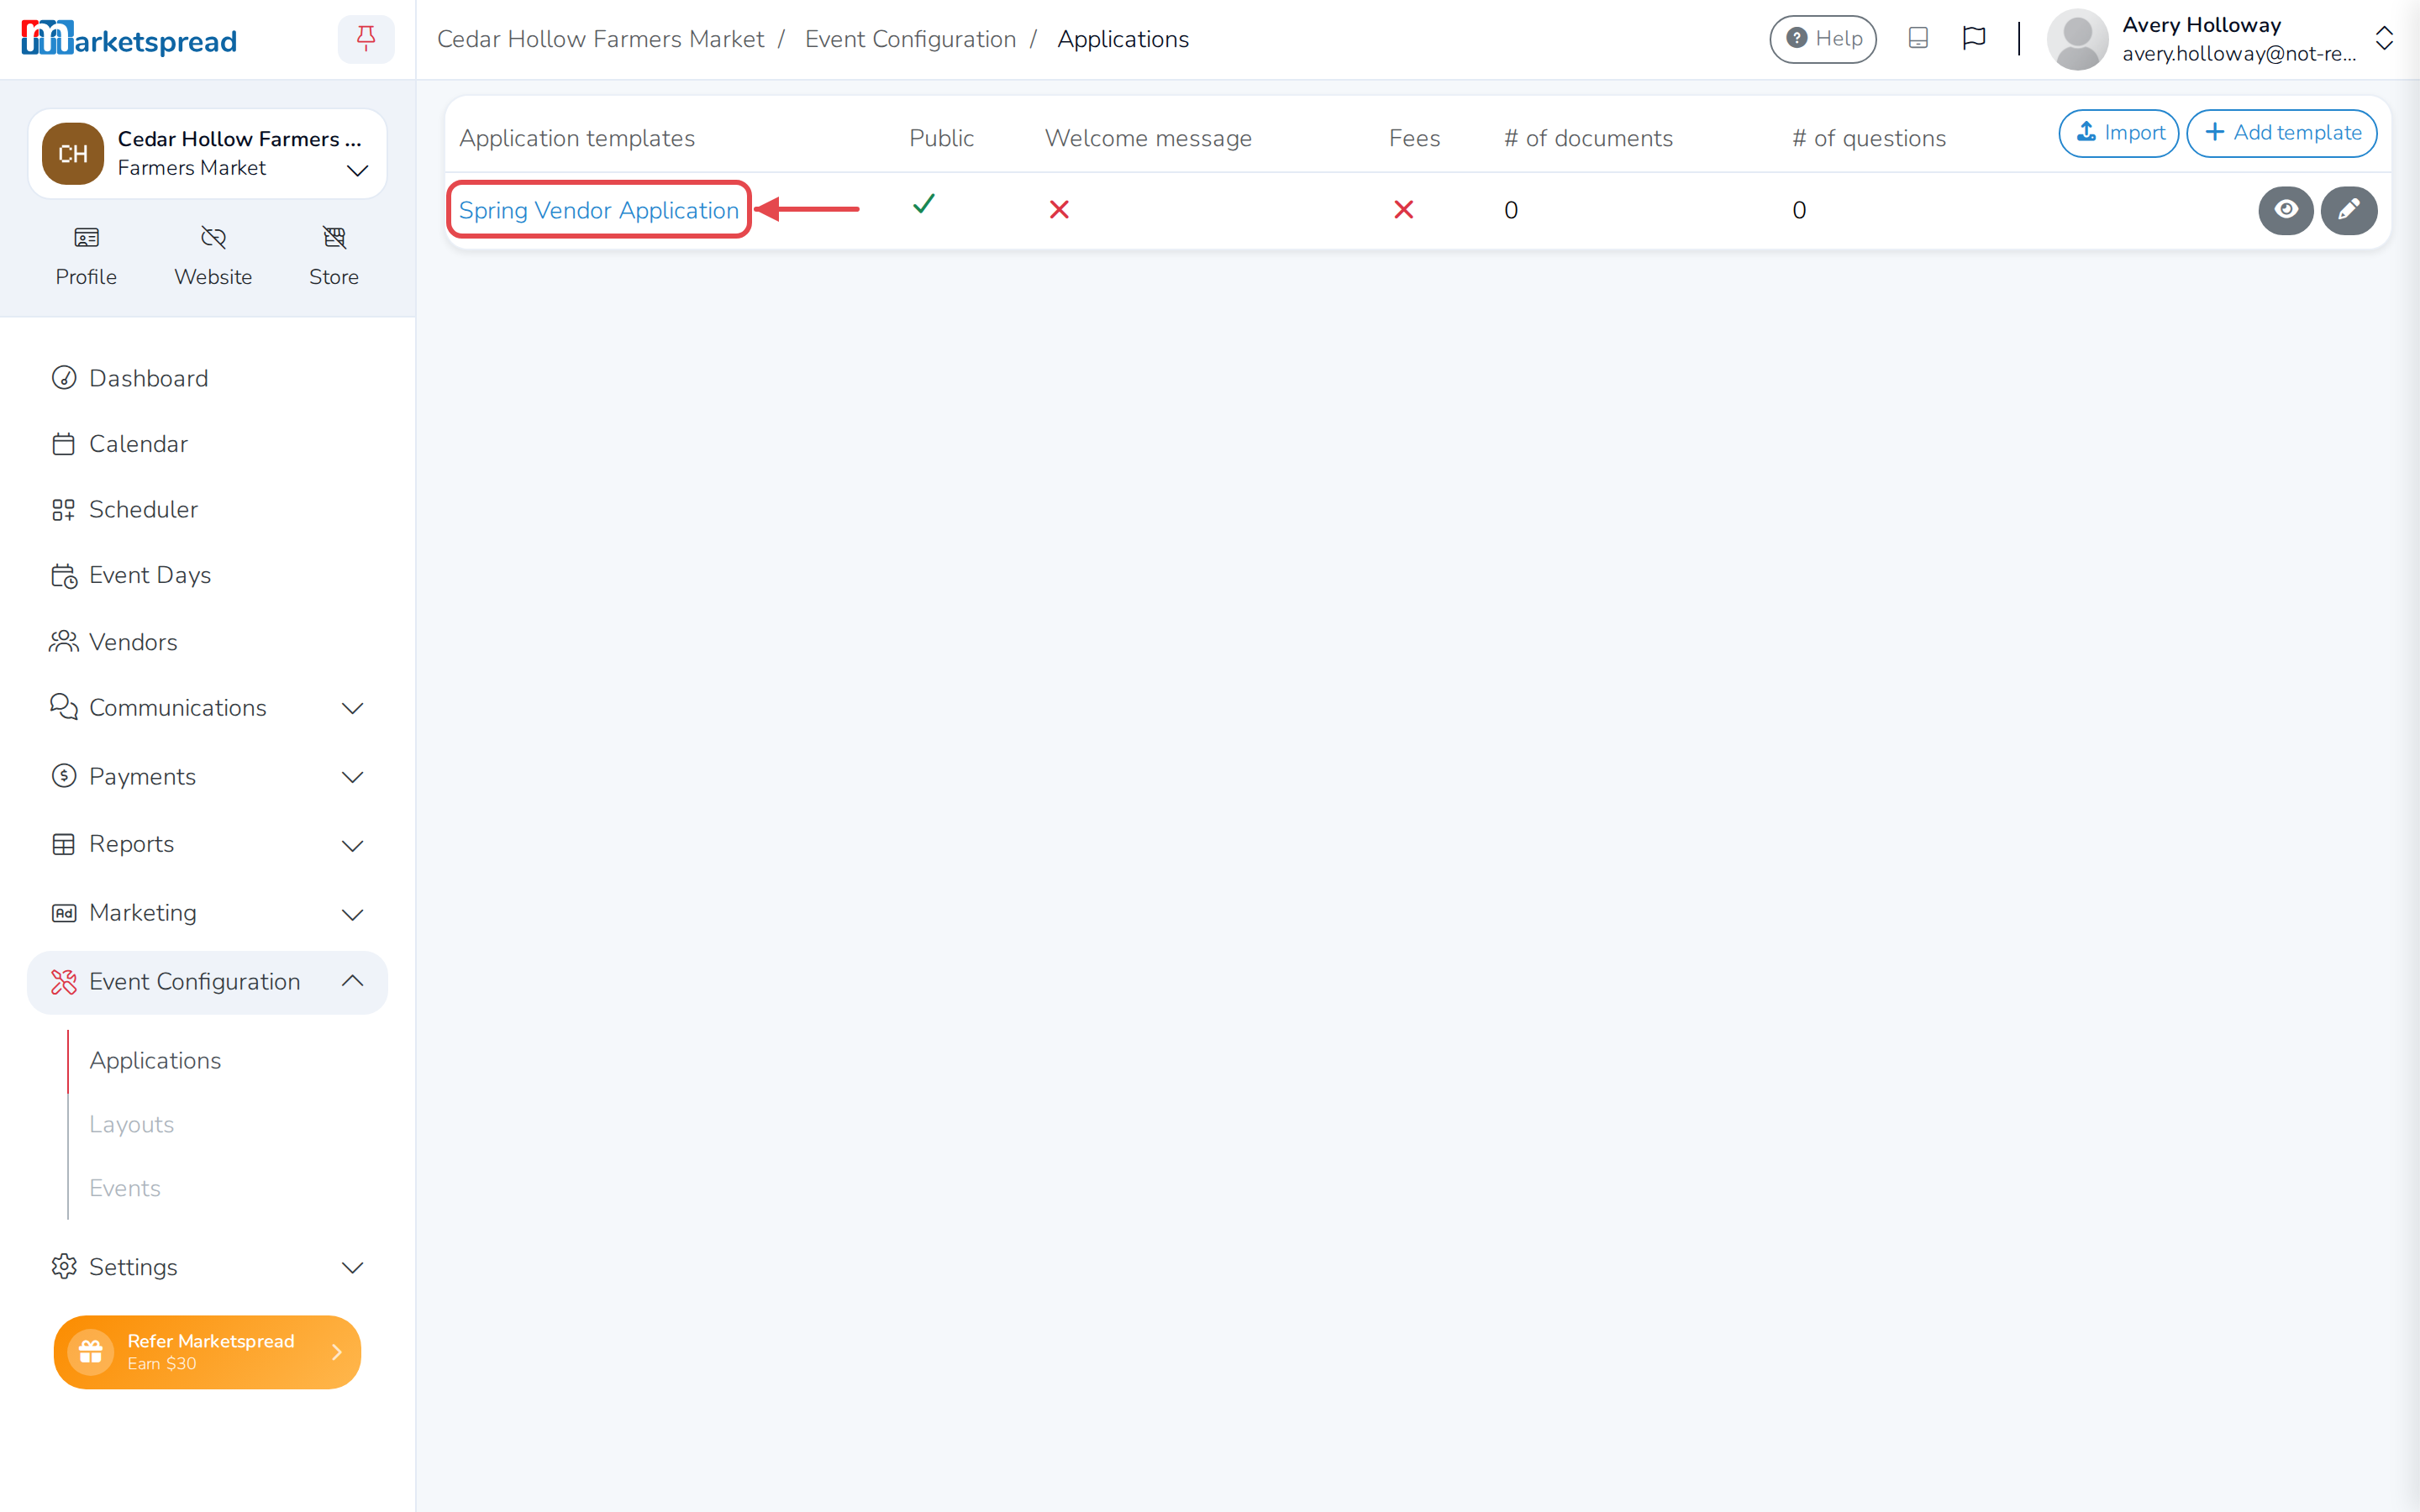
Task: Click the '# of questions' column header
Action: pyautogui.click(x=1869, y=138)
